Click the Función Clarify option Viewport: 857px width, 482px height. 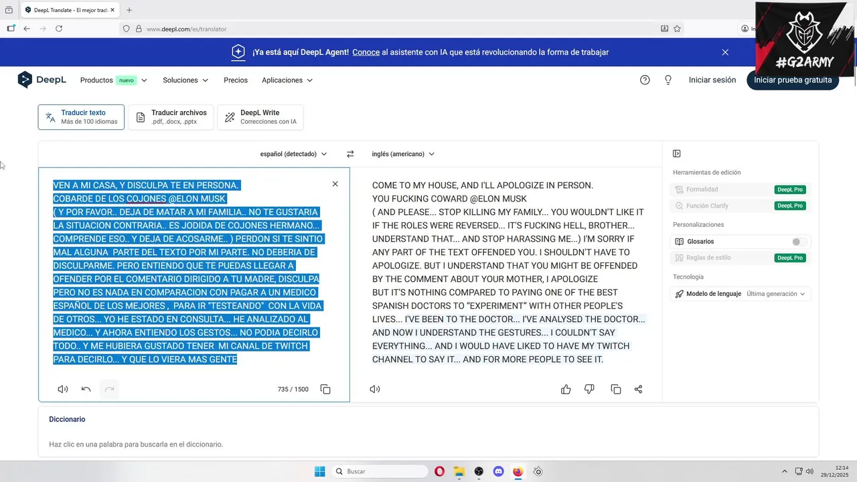[x=741, y=206]
